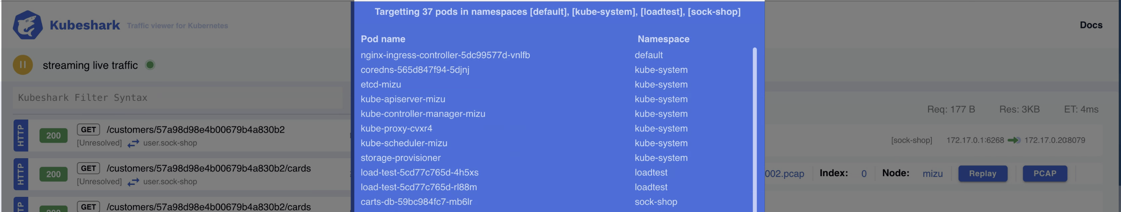Click the mizu node link

[932, 174]
